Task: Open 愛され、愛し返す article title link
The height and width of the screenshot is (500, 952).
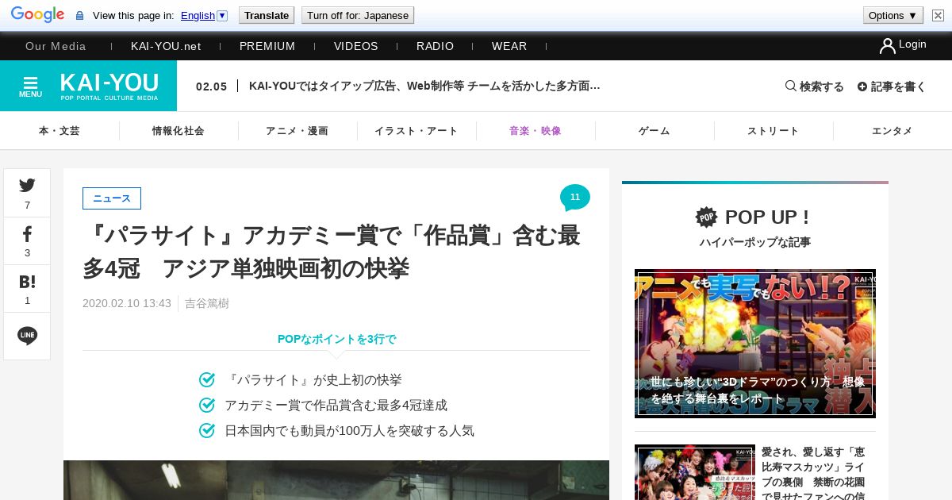Action: pyautogui.click(x=813, y=474)
